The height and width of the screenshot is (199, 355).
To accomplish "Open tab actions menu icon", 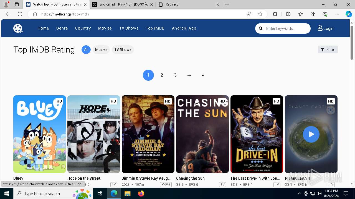I will tap(17, 4).
